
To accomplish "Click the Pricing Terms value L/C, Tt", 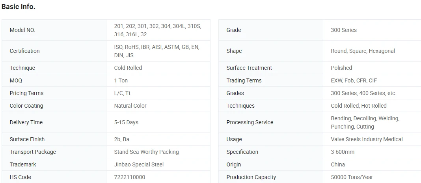I will click(123, 93).
